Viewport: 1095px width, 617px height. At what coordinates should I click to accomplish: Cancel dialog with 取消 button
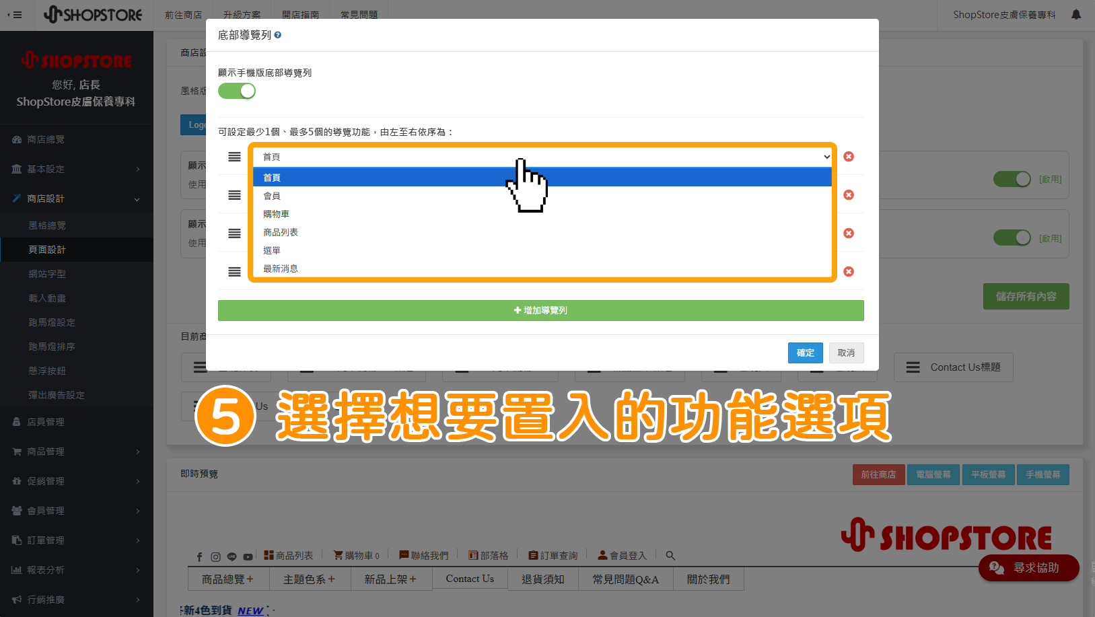pos(846,353)
